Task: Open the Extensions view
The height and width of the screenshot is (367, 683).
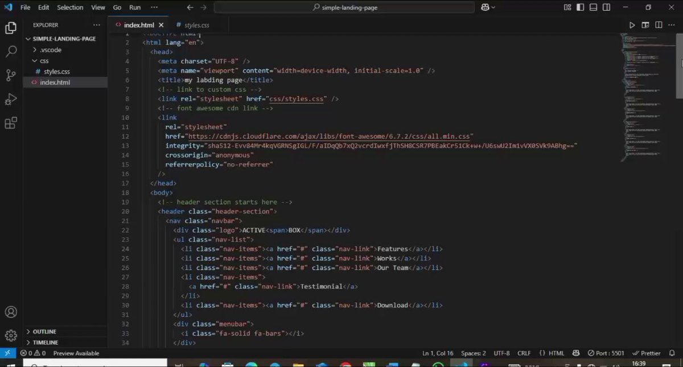Action: (11, 123)
